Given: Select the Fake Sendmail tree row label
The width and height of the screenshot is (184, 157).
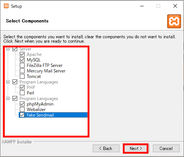Looking at the screenshot, I should [40, 115].
